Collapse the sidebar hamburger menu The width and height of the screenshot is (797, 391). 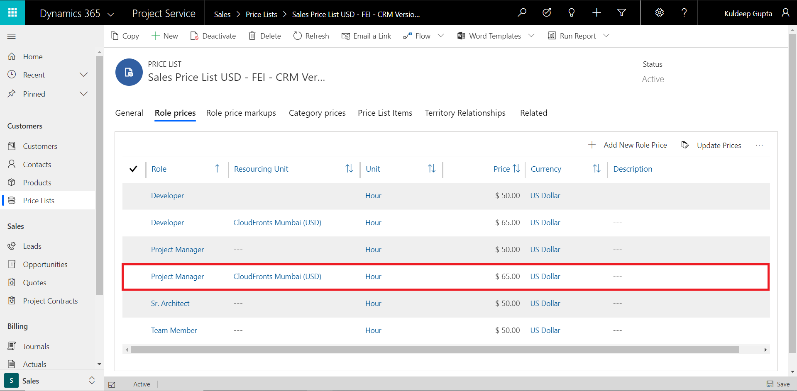(x=12, y=36)
